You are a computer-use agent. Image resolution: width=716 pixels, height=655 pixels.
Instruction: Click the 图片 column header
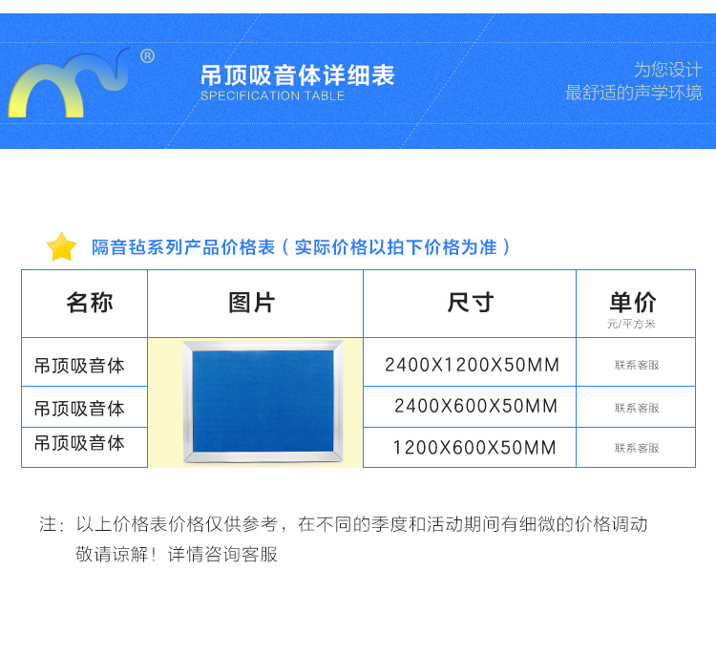click(252, 303)
